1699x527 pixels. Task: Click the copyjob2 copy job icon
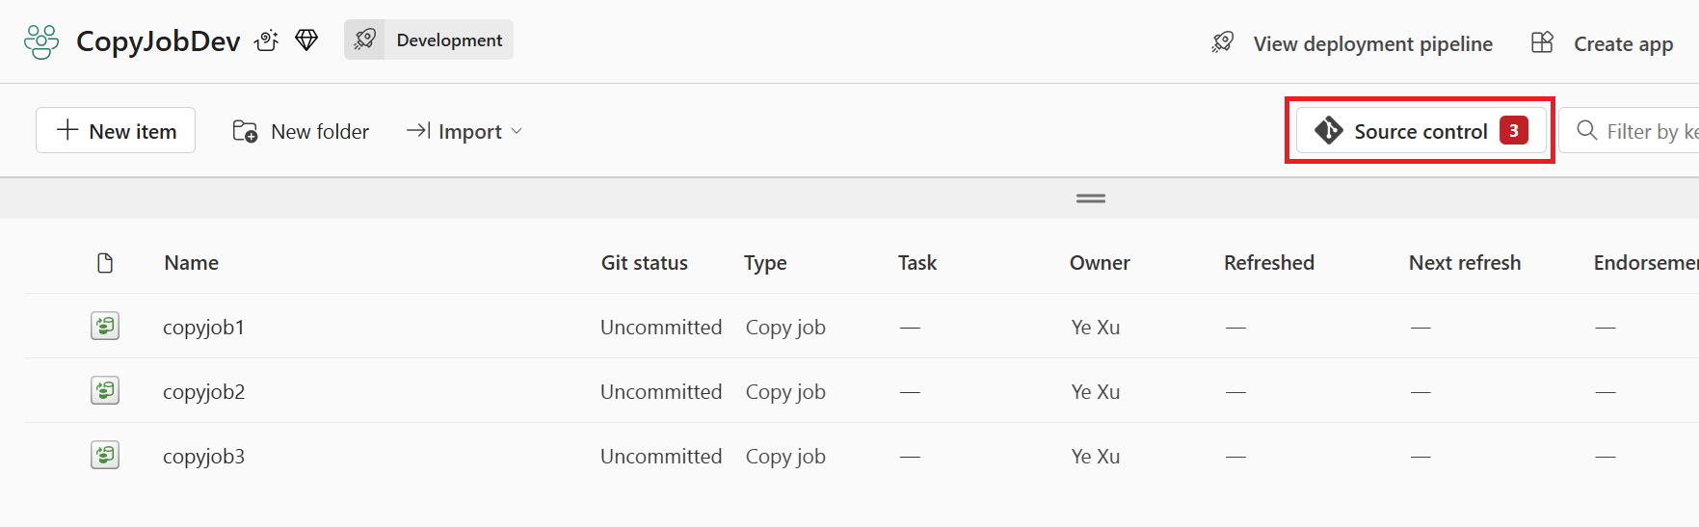tap(105, 391)
